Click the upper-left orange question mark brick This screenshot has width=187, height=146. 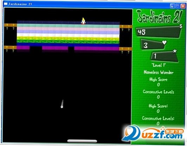11,25
